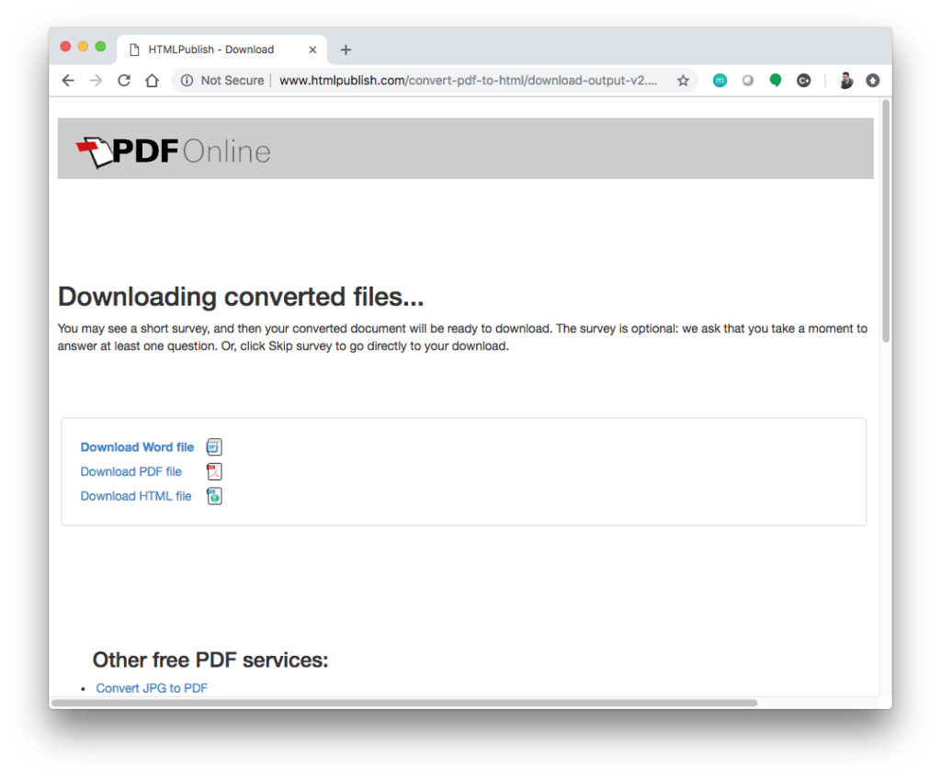
Task: Open the Chrome update arrow menu
Action: (x=873, y=81)
